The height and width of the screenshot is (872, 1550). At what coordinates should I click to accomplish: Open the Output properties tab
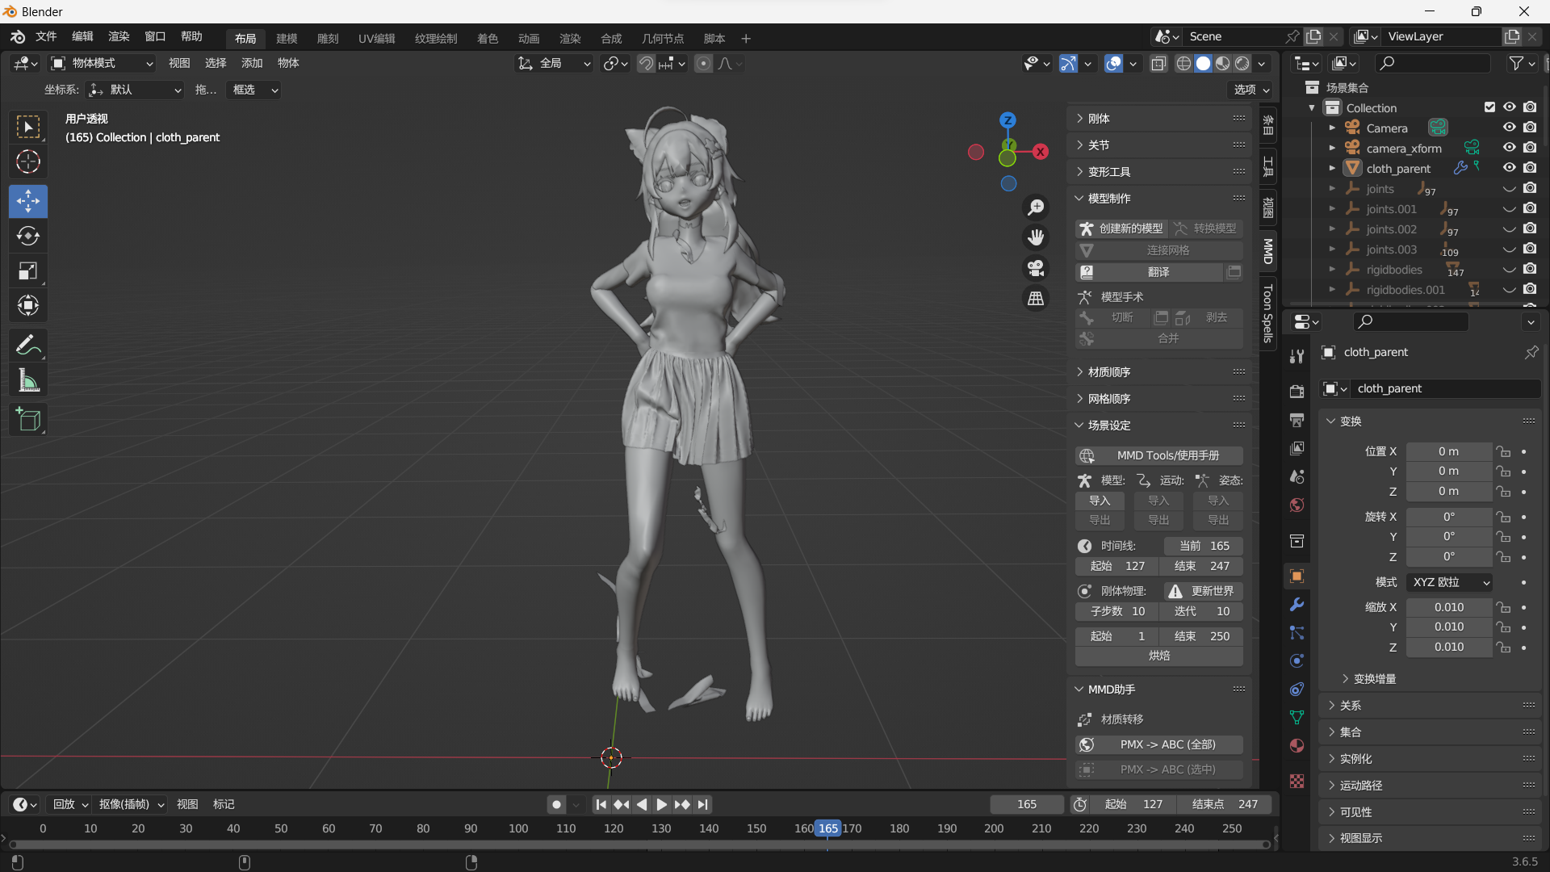(x=1297, y=420)
